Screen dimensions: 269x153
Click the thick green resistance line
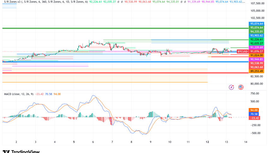(x=126, y=28)
